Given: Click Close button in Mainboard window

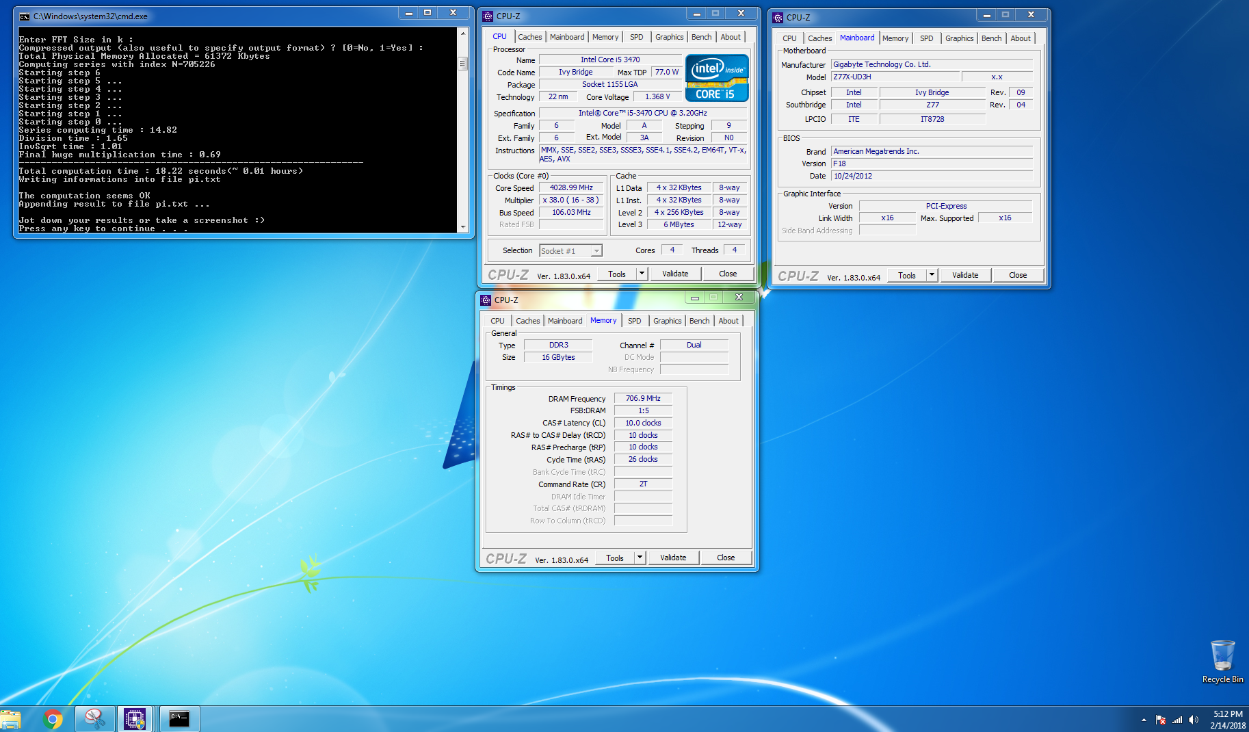Looking at the screenshot, I should coord(1018,275).
